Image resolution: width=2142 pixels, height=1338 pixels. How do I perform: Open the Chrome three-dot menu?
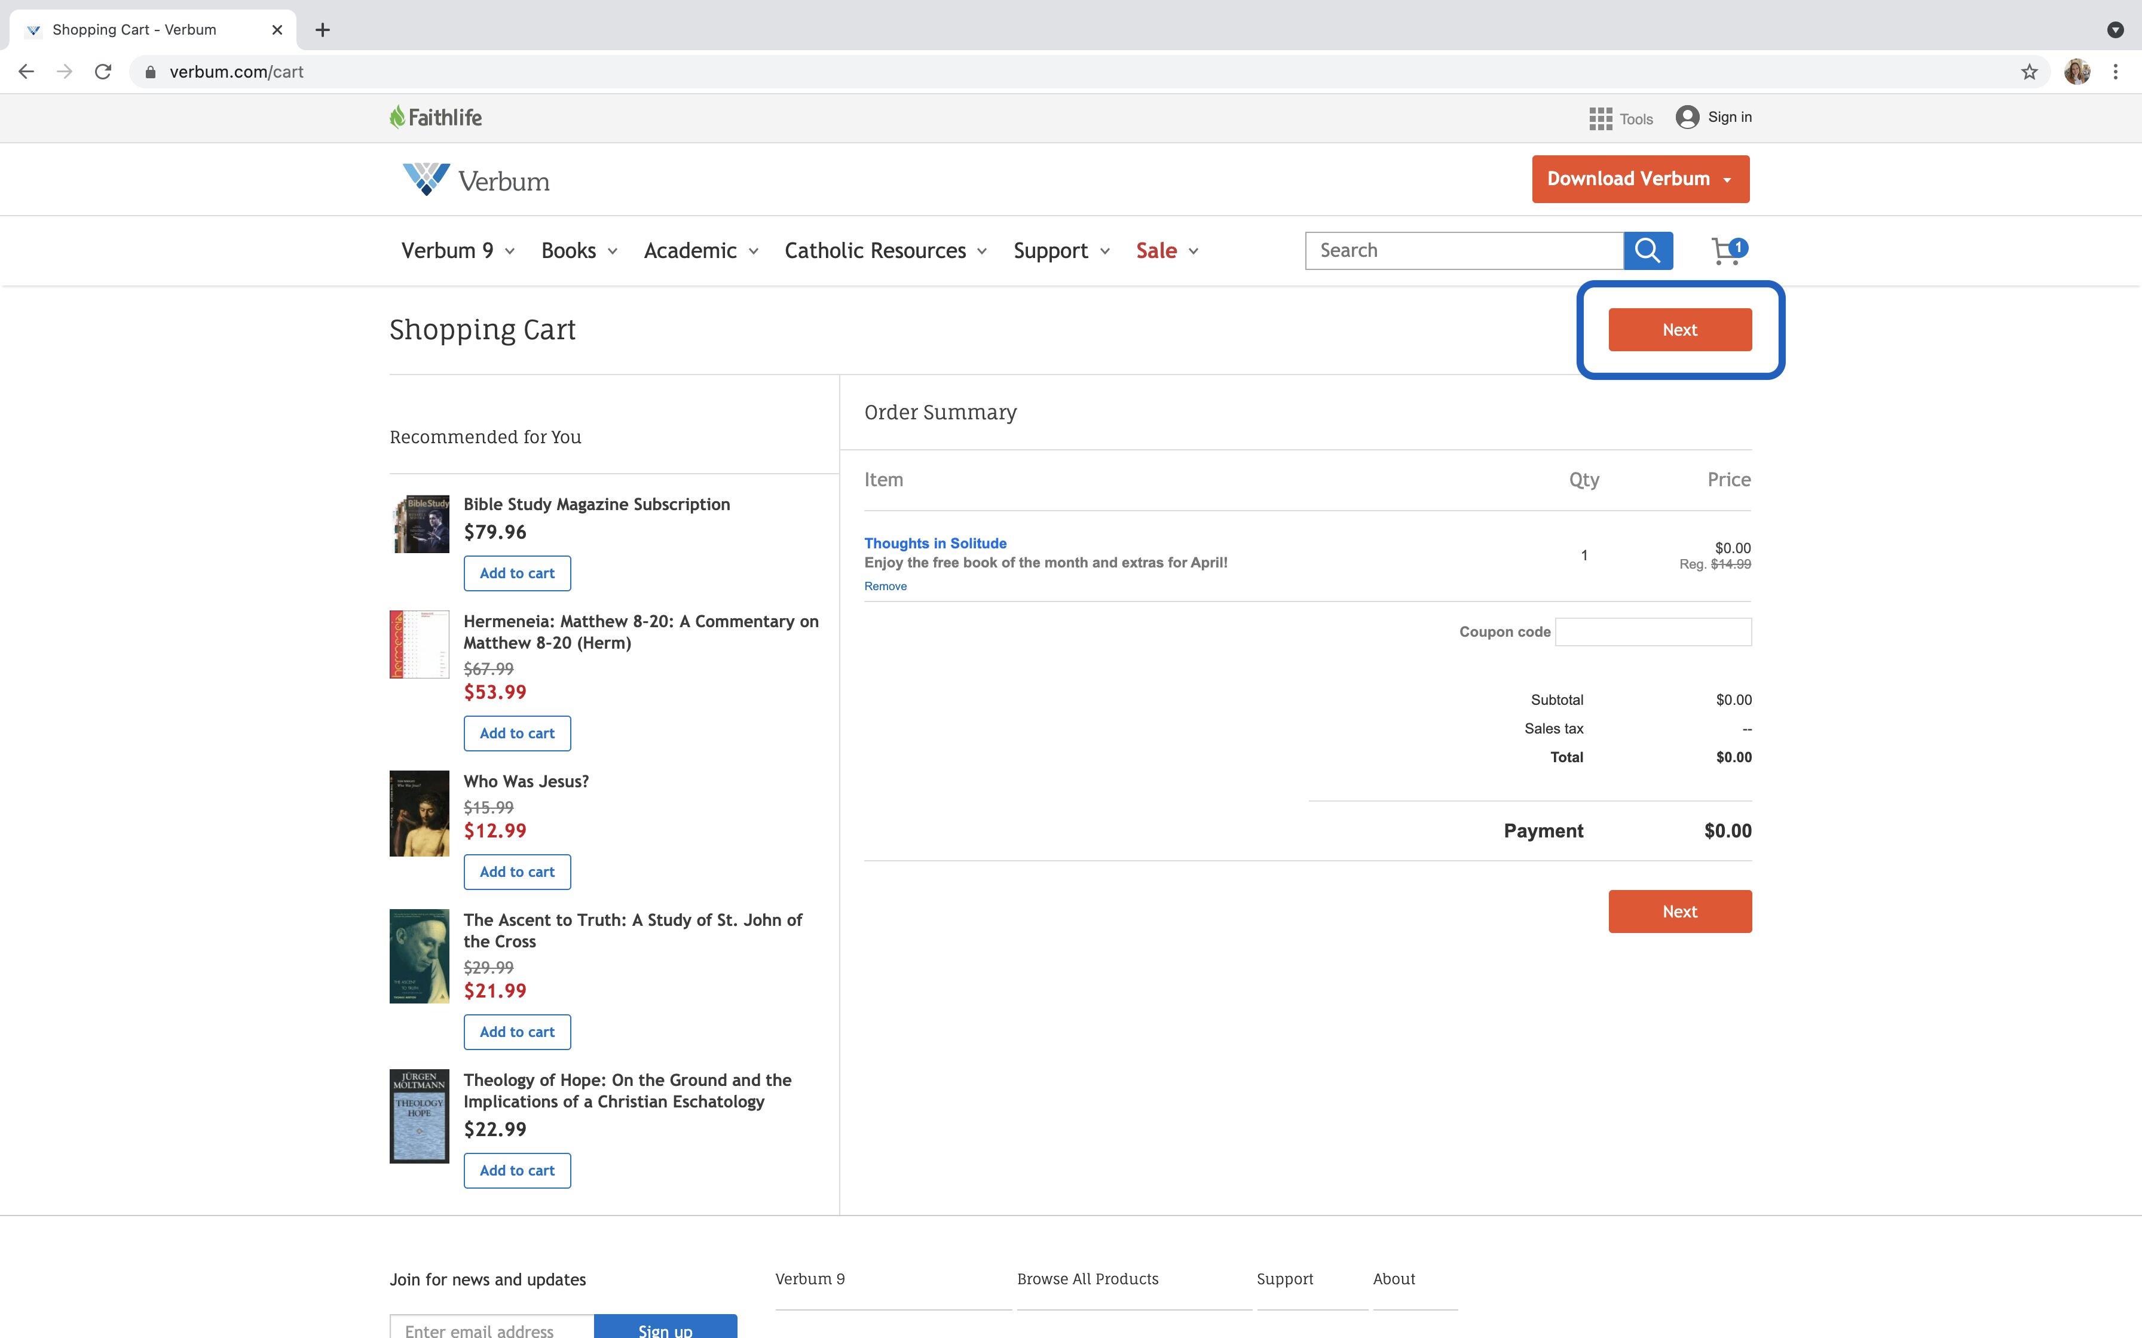(2116, 72)
